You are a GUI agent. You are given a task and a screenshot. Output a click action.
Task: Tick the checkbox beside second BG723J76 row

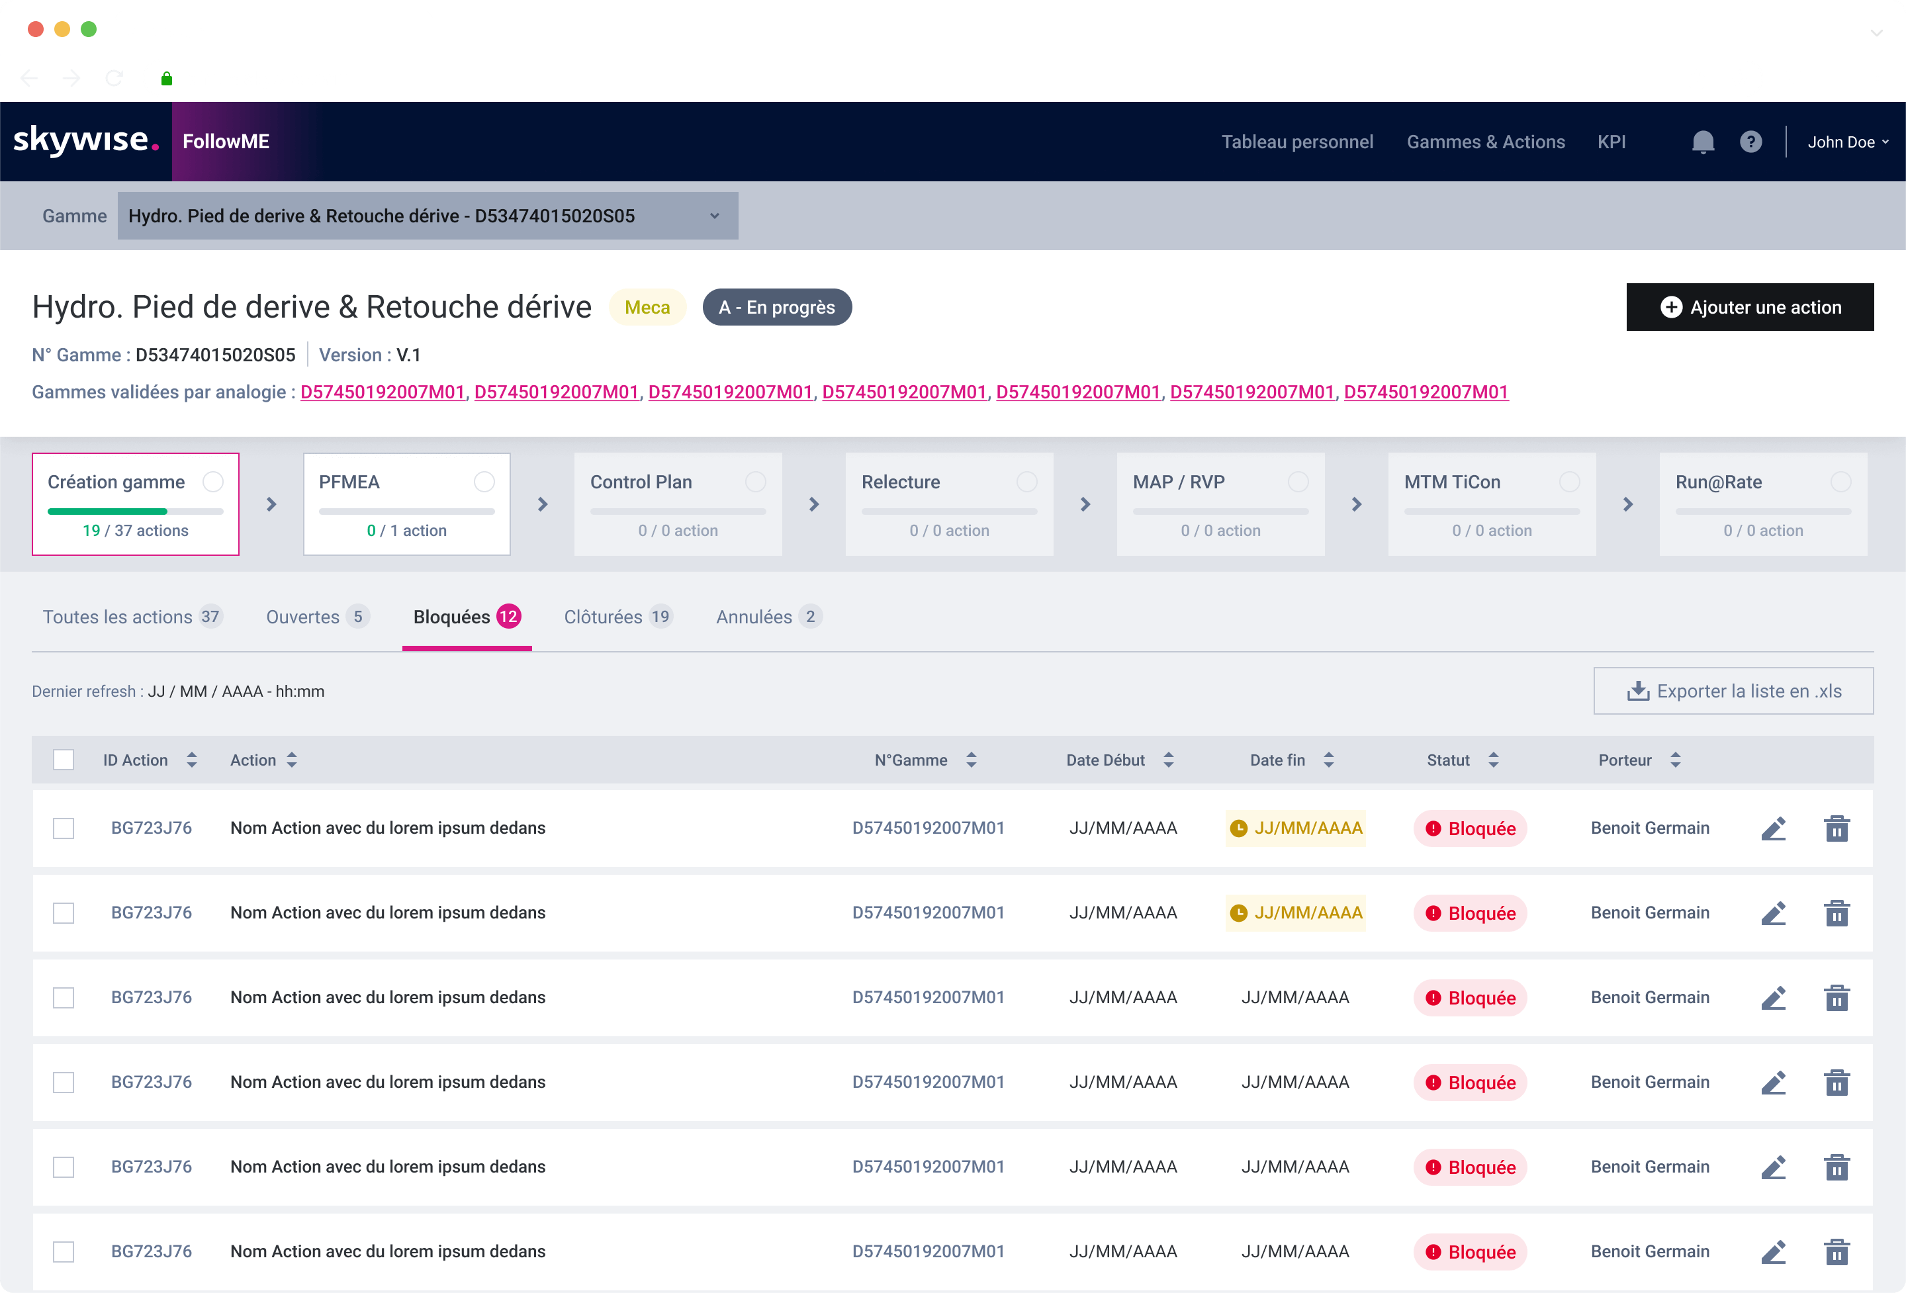63,913
